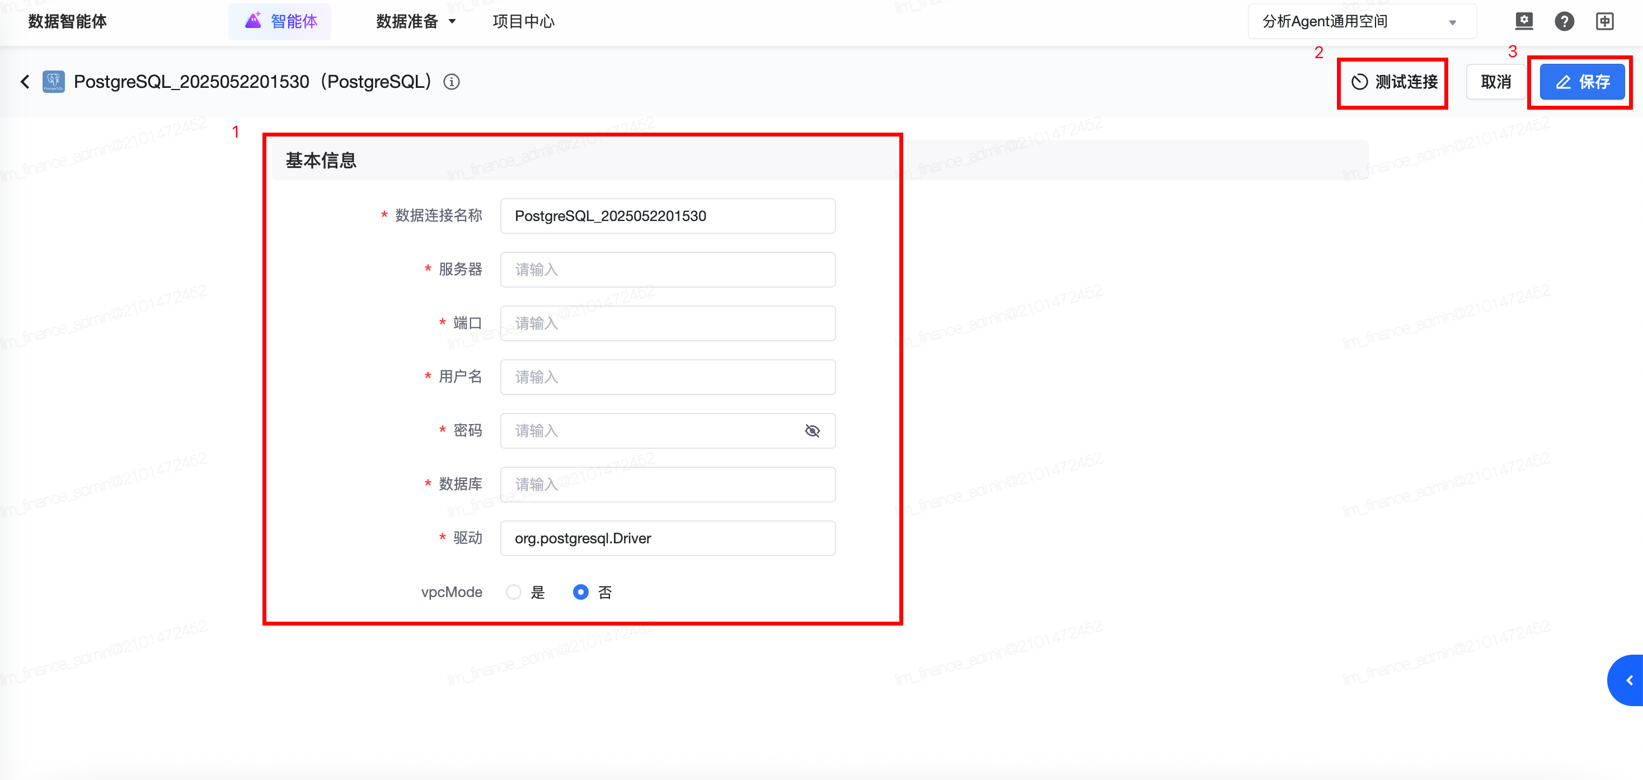Viewport: 1643px width, 780px height.
Task: Open the 分析Agent通用空间 workspace dropdown
Action: coord(1362,22)
